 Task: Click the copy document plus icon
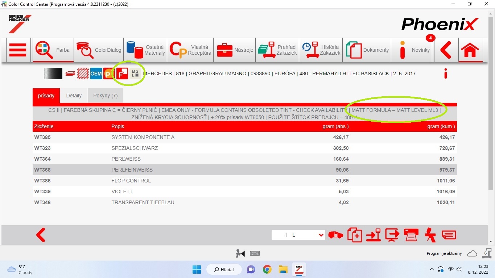[354, 235]
